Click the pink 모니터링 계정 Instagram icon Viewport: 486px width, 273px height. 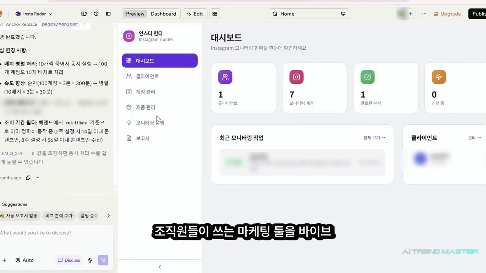[x=297, y=77]
